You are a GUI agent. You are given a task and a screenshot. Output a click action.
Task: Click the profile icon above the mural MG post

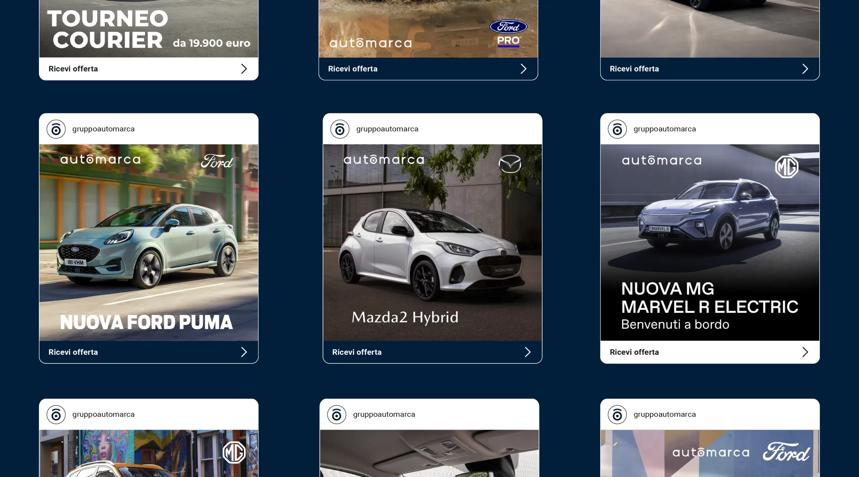coord(56,415)
